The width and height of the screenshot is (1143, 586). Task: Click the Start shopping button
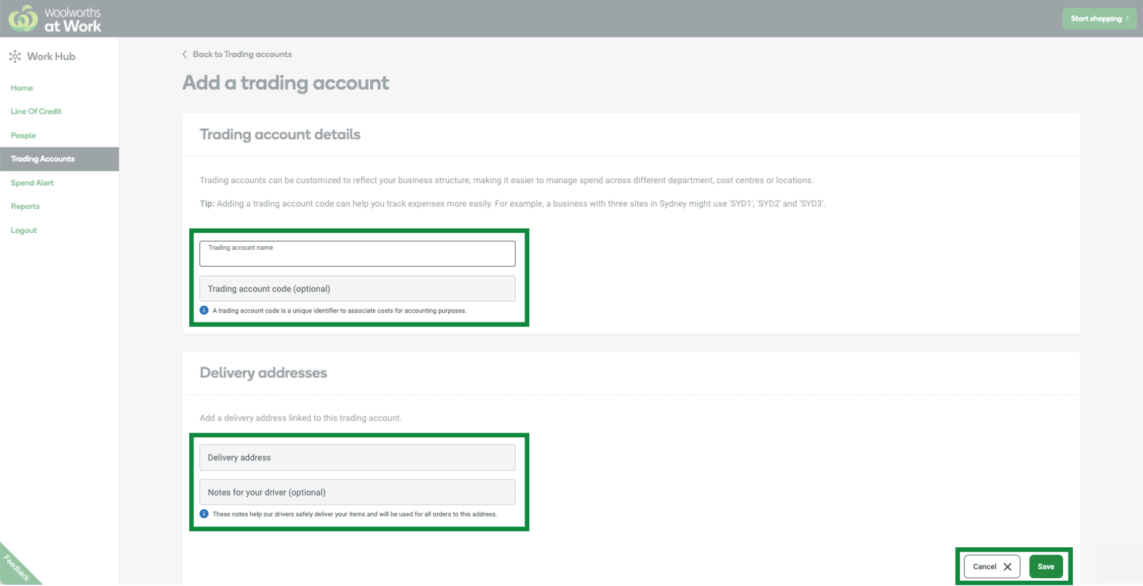click(x=1099, y=18)
